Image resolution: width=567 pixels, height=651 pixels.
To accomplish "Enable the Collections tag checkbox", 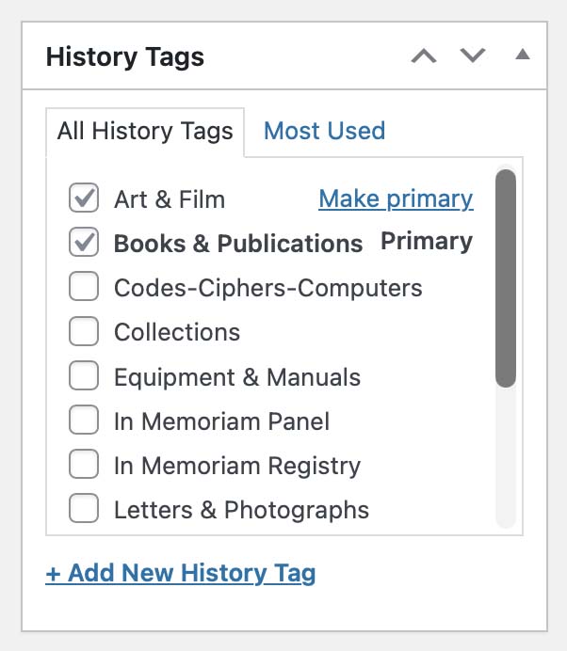I will point(84,332).
